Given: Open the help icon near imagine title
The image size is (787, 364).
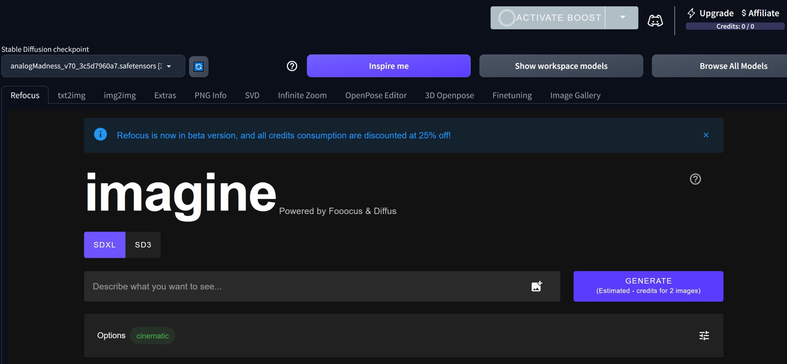Looking at the screenshot, I should [695, 179].
